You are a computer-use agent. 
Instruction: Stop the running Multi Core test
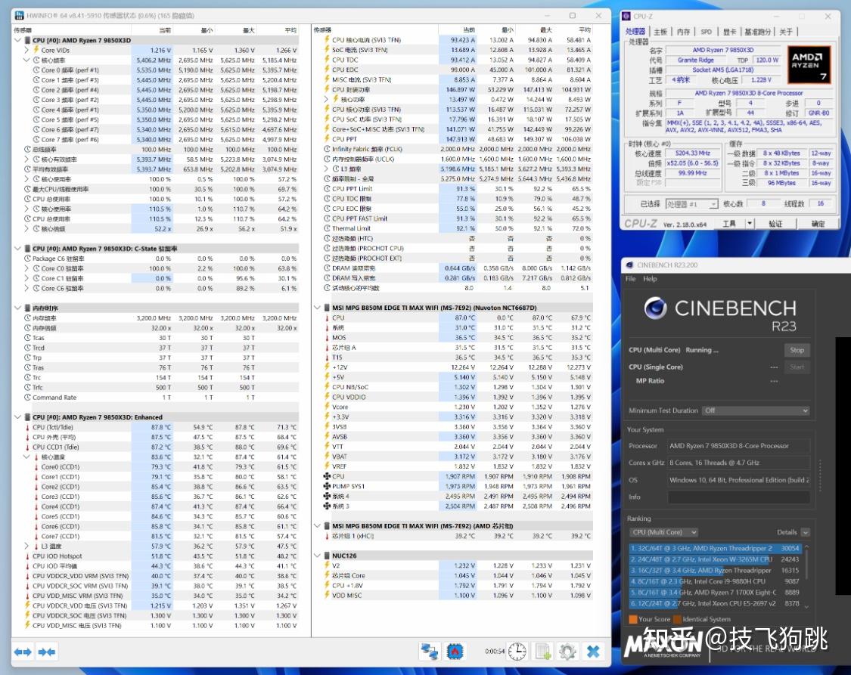(x=797, y=350)
